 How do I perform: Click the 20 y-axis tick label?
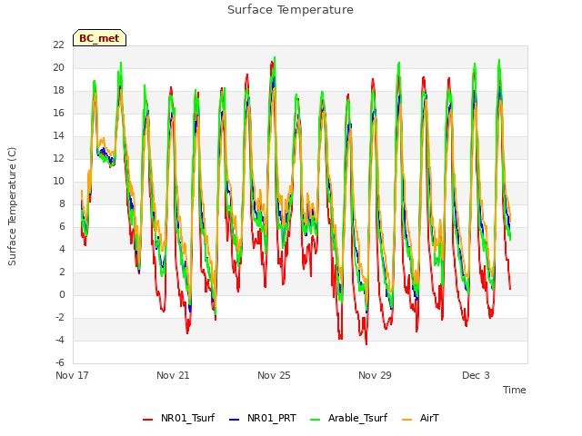[x=58, y=67]
